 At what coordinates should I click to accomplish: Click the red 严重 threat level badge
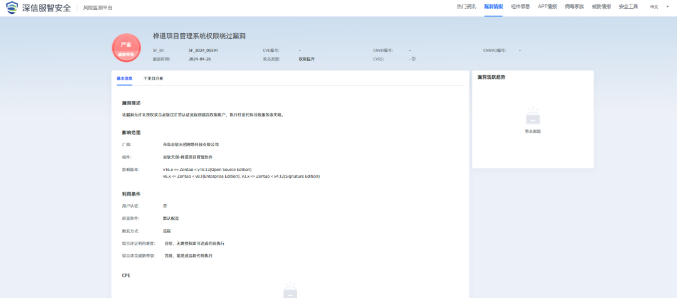[x=126, y=48]
